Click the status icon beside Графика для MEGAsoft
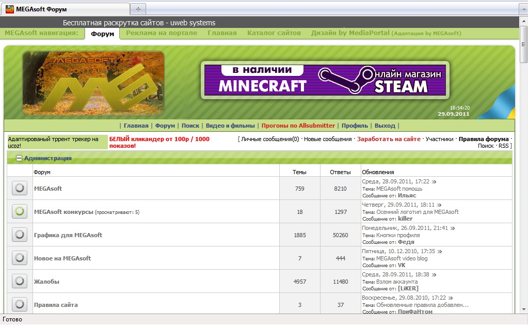This screenshot has width=528, height=325. [x=20, y=235]
